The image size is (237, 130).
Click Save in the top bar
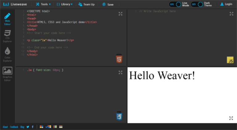(x=108, y=4)
